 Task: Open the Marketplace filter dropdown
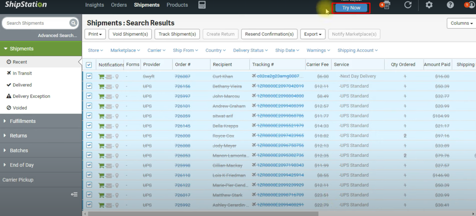tap(125, 51)
